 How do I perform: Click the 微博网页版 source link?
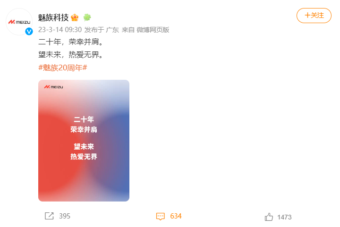tap(153, 30)
